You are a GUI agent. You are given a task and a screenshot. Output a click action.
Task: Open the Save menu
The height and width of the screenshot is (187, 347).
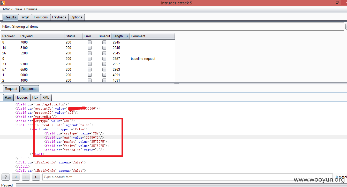point(18,9)
